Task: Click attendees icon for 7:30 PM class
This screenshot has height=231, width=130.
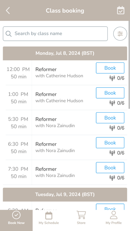Action: click(112, 178)
